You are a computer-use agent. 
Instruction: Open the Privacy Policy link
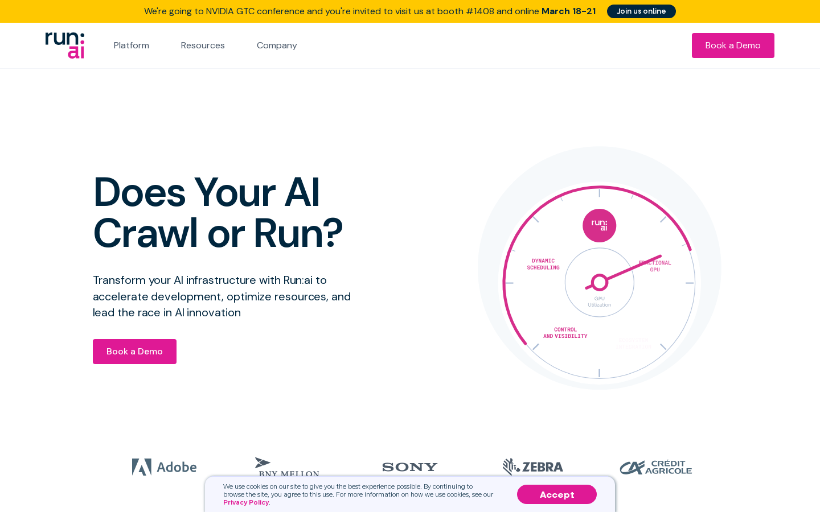point(245,502)
